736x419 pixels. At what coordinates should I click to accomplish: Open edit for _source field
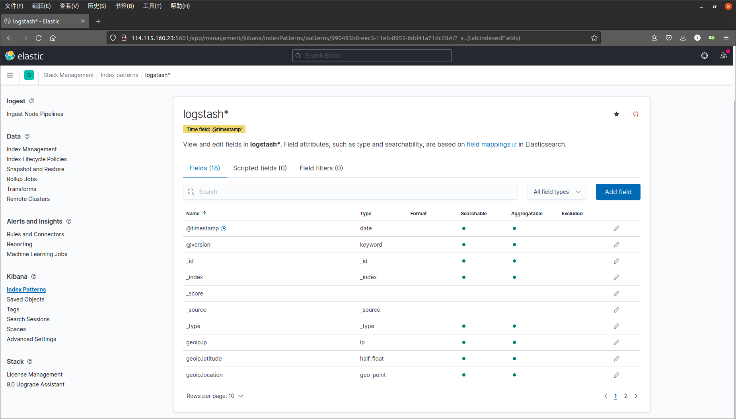point(616,310)
